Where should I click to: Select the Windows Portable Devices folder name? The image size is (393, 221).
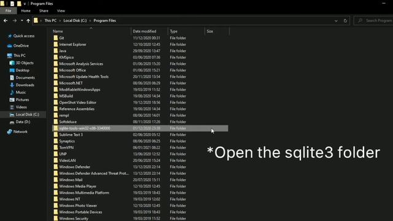click(80, 212)
